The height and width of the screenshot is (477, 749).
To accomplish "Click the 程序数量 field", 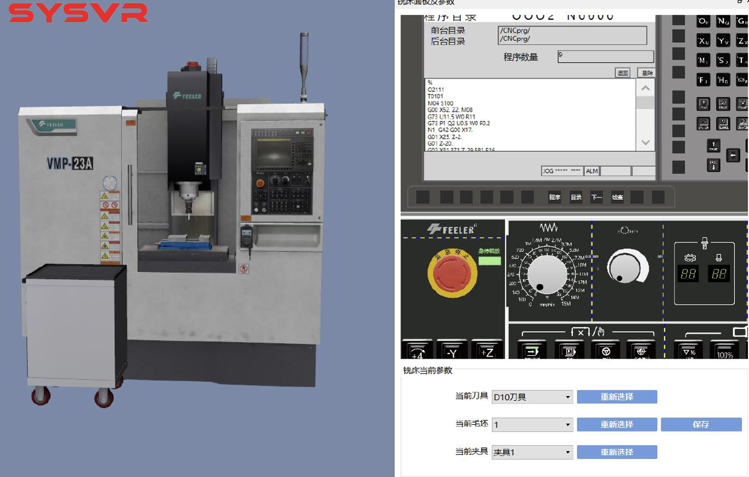I will click(x=606, y=56).
